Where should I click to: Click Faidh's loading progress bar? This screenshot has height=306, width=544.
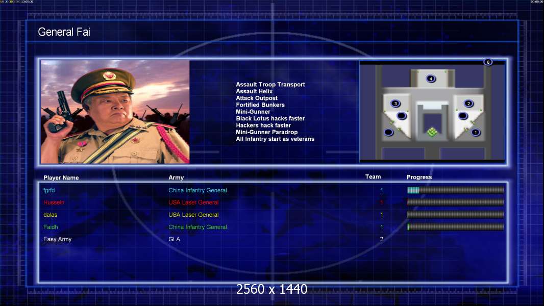click(x=455, y=227)
